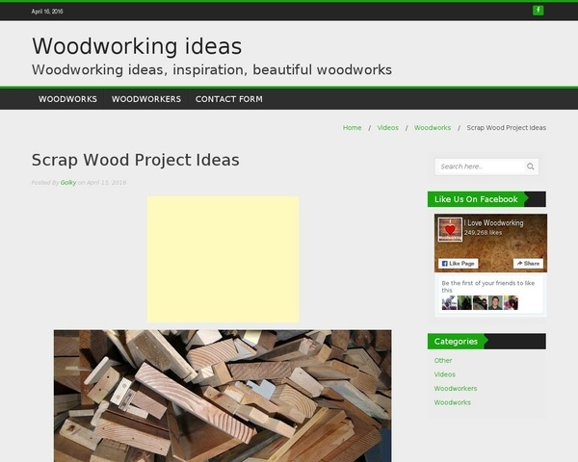Open the Videos category in sidebar
This screenshot has width=578, height=462.
coord(445,374)
